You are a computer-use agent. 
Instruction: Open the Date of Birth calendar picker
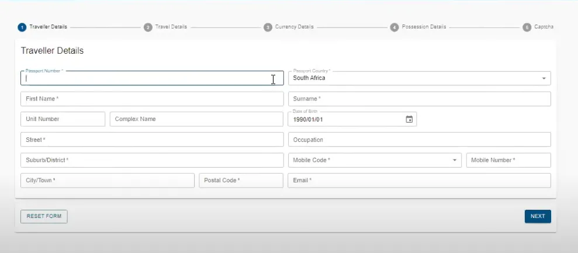point(409,120)
